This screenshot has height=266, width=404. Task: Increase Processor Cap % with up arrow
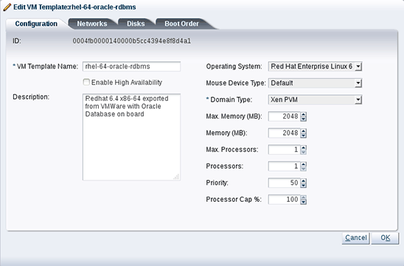[304, 197]
